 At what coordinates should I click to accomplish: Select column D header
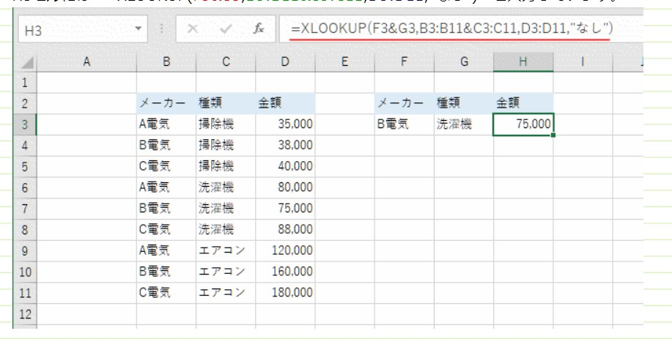(x=285, y=63)
